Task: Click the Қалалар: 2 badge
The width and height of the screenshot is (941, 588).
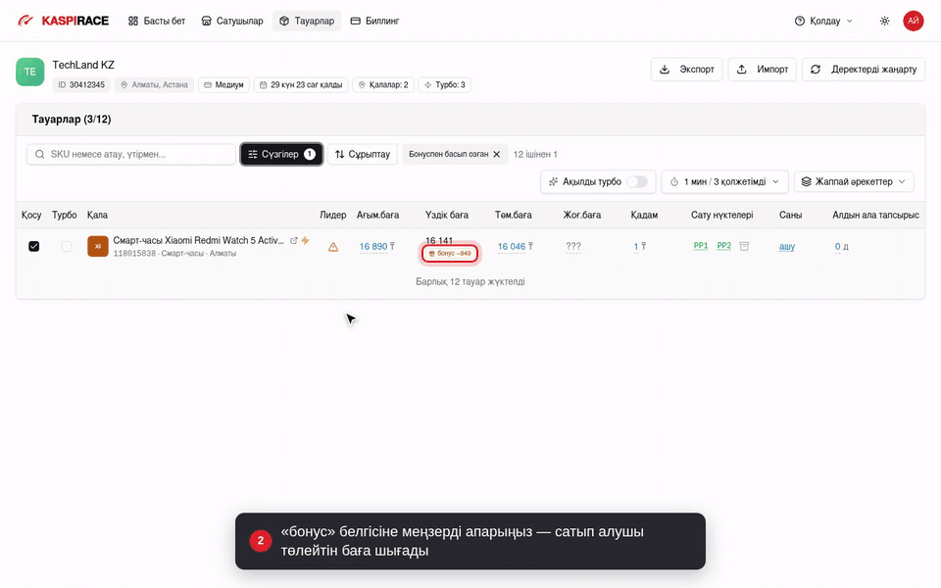Action: pyautogui.click(x=383, y=84)
